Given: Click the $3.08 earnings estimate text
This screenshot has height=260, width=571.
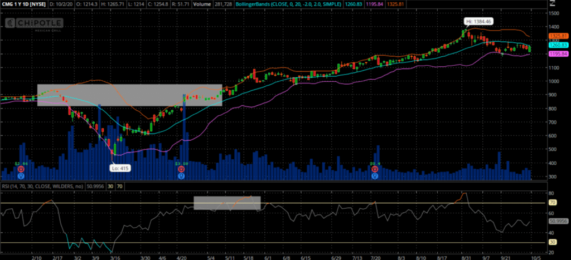Looking at the screenshot, I should coord(181,164).
